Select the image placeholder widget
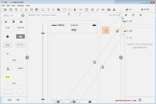This screenshot has width=156, height=104. pyautogui.click(x=20, y=37)
